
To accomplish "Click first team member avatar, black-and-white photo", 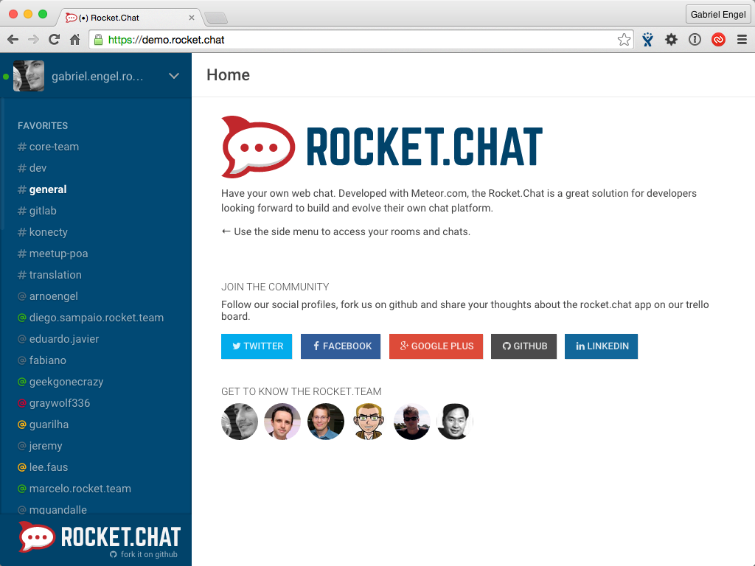I will pos(240,422).
